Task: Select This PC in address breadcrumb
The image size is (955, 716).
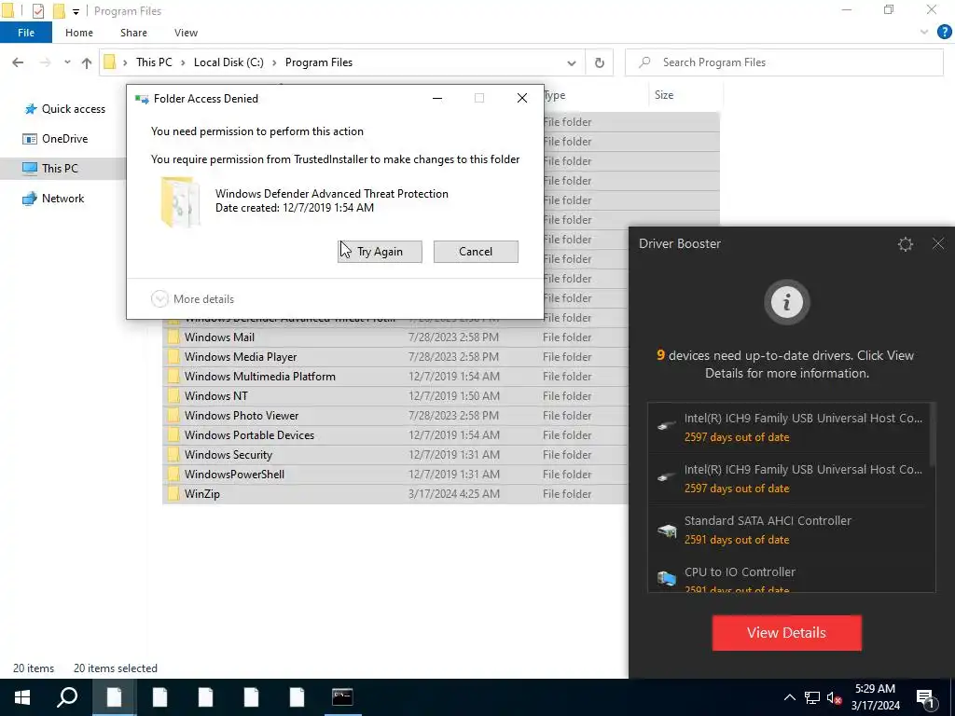Action: pos(154,62)
